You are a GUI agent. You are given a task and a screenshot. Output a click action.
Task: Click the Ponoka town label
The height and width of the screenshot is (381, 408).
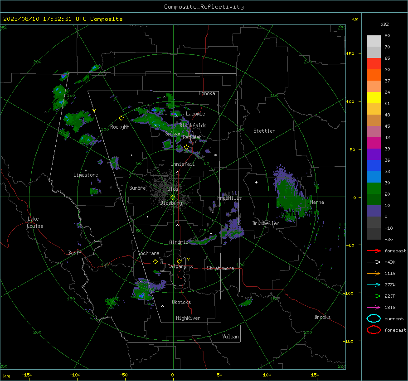[207, 93]
